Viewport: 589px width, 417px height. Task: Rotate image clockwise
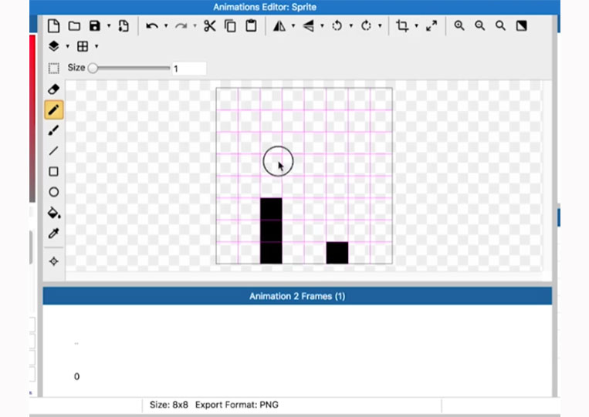pyautogui.click(x=366, y=26)
